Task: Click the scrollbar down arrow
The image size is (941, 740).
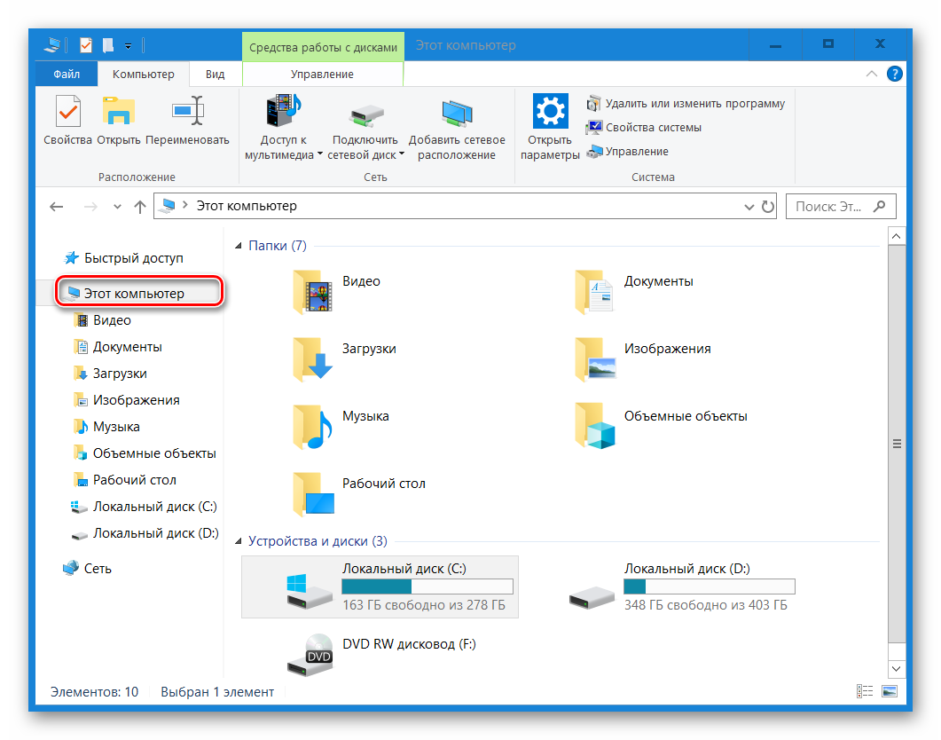Action: pos(896,669)
